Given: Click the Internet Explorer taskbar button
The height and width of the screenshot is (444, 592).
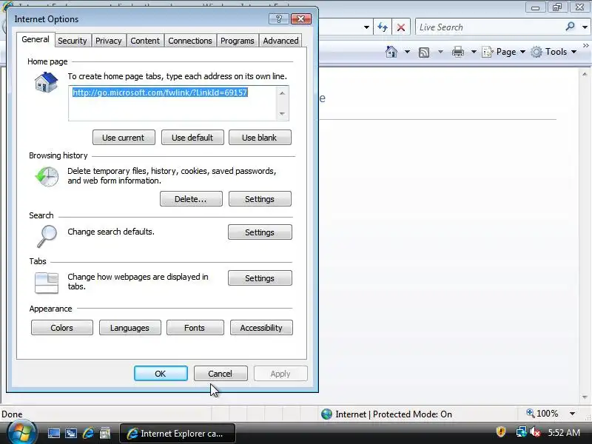Looking at the screenshot, I should pos(178,434).
